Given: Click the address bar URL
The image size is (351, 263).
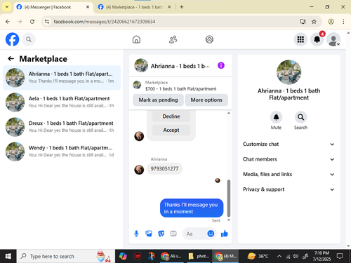Looking at the screenshot, I should pos(105,22).
